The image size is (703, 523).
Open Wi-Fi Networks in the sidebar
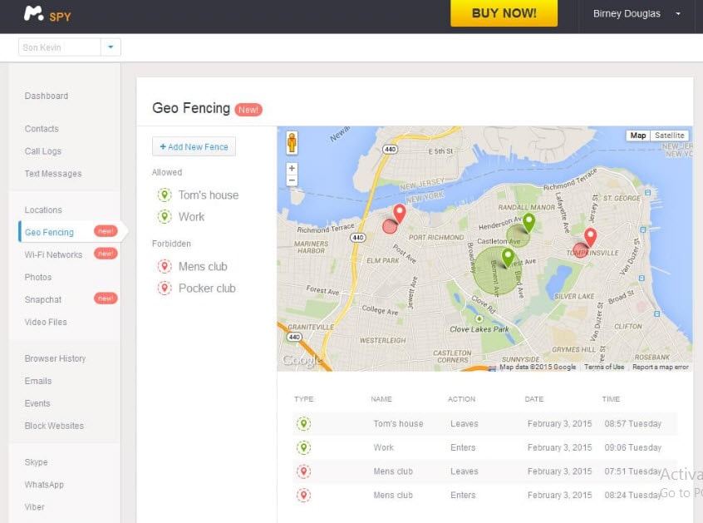point(53,254)
